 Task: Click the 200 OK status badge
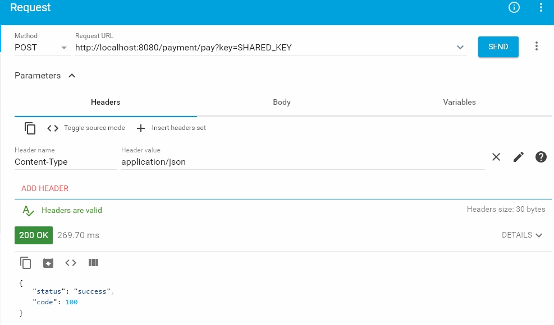coord(34,235)
